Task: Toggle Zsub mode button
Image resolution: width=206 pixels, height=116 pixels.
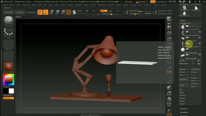Action: click(110, 11)
